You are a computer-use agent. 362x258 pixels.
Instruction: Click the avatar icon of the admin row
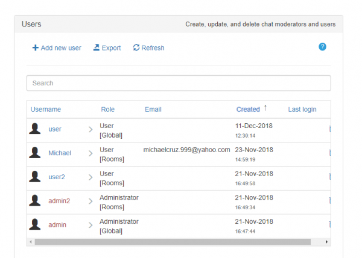pos(36,225)
